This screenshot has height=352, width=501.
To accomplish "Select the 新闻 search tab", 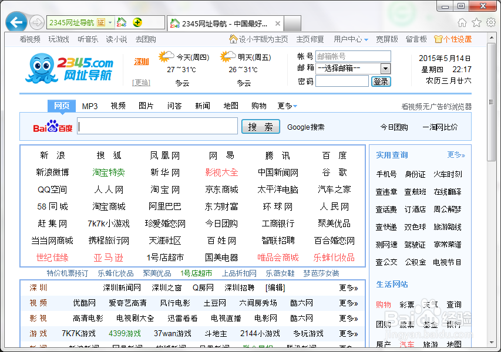I will [x=203, y=106].
